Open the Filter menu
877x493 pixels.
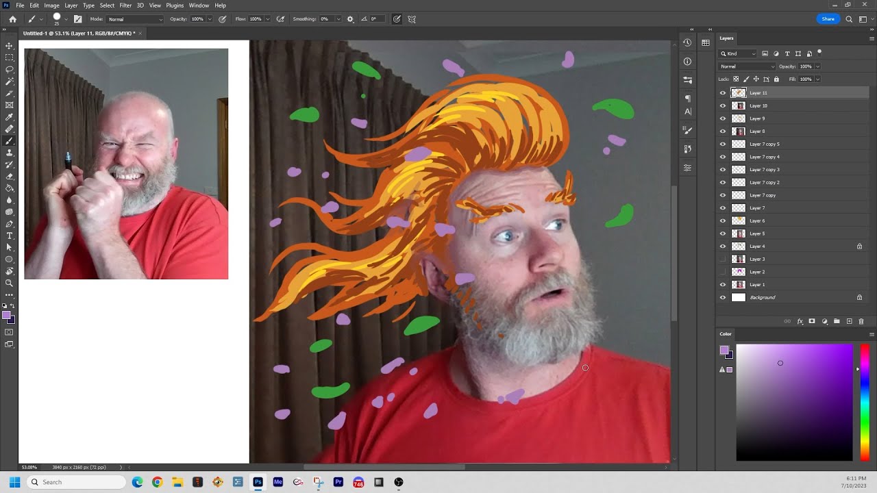tap(125, 5)
